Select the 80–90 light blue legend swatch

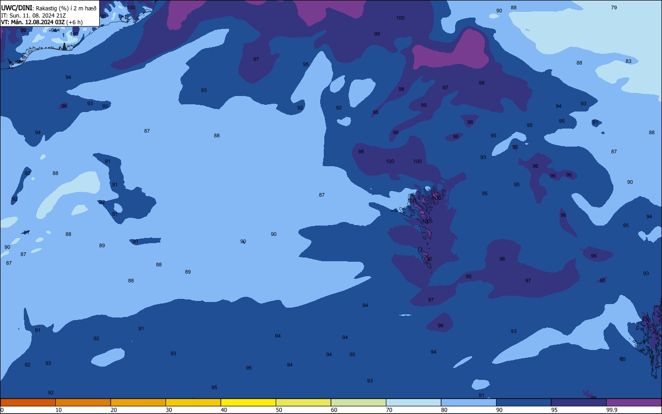469,402
